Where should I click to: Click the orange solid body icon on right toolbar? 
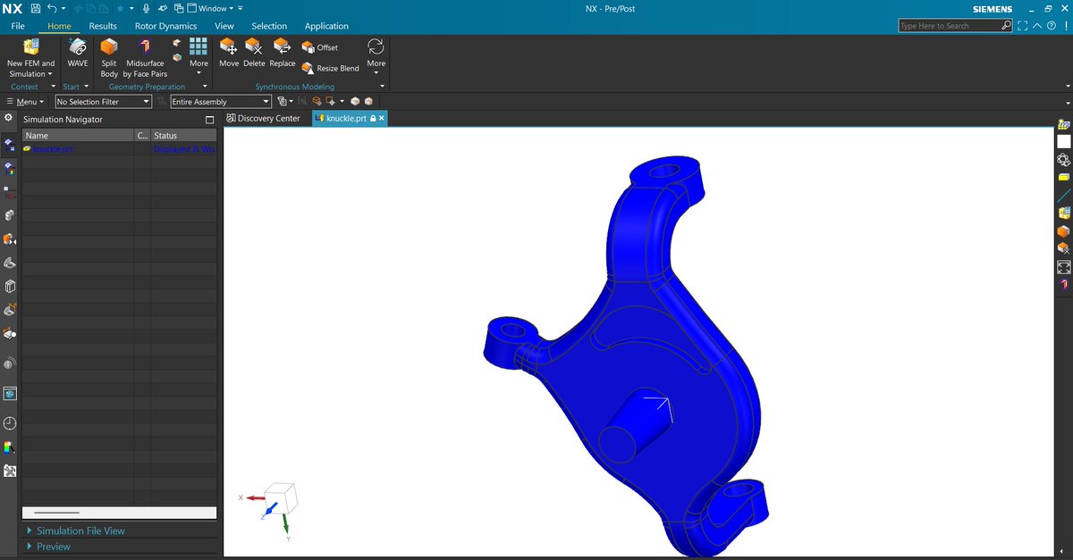coord(1064,231)
